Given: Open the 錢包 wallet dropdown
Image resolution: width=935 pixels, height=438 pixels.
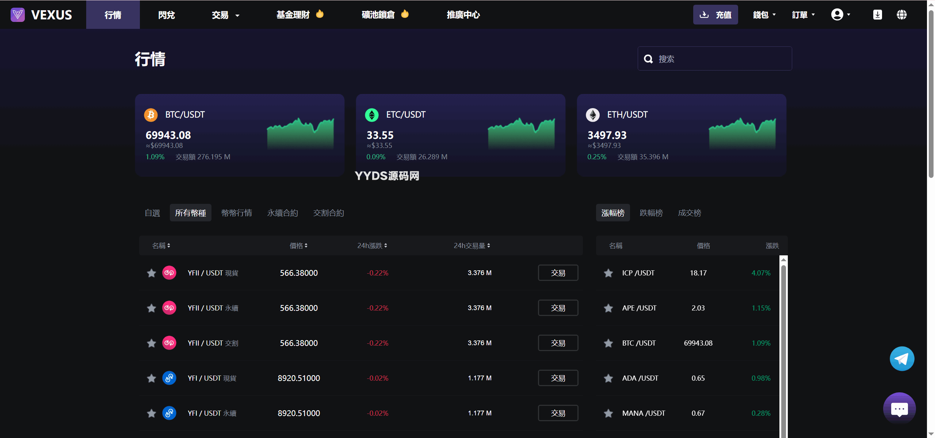Looking at the screenshot, I should 764,15.
